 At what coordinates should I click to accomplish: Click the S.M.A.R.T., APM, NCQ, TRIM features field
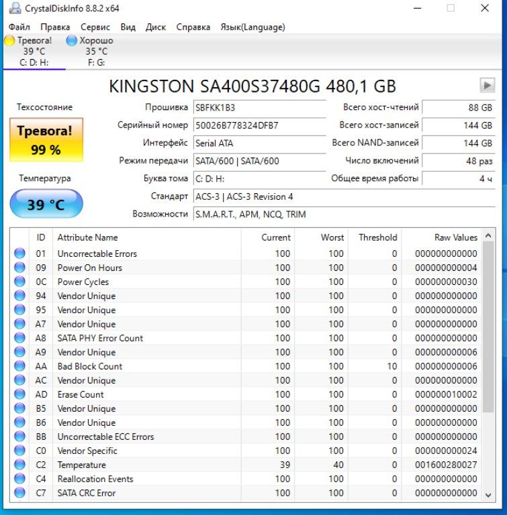(344, 214)
